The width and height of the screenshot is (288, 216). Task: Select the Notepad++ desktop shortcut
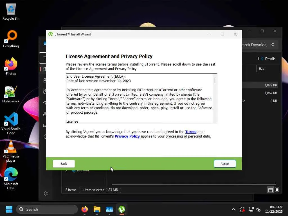(11, 94)
